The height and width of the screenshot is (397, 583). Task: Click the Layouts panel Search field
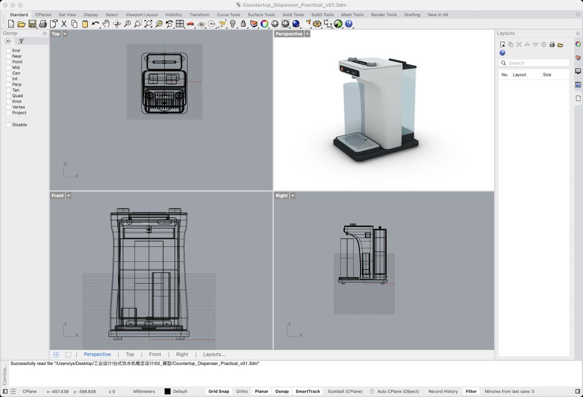pyautogui.click(x=534, y=63)
